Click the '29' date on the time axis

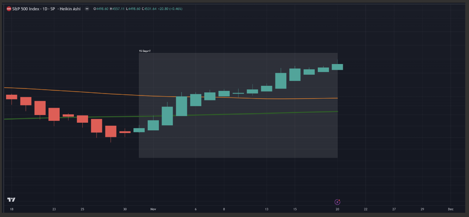[422, 209]
